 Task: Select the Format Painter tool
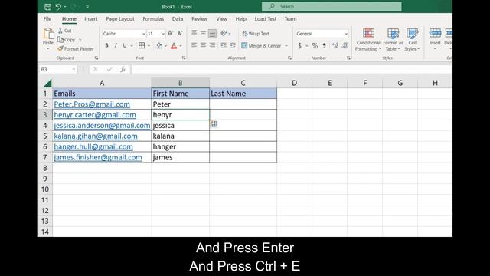coord(76,49)
